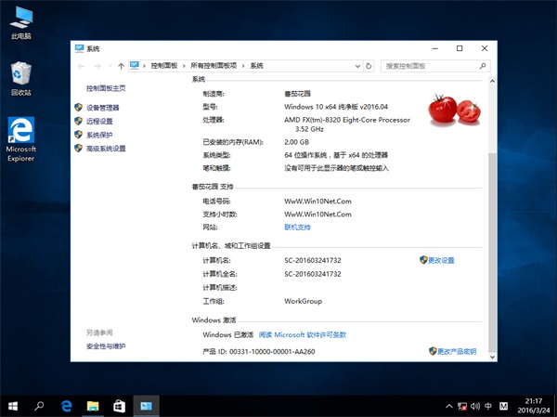Open address bar history dropdown
Viewport: 557px width, 417px height.
357,66
